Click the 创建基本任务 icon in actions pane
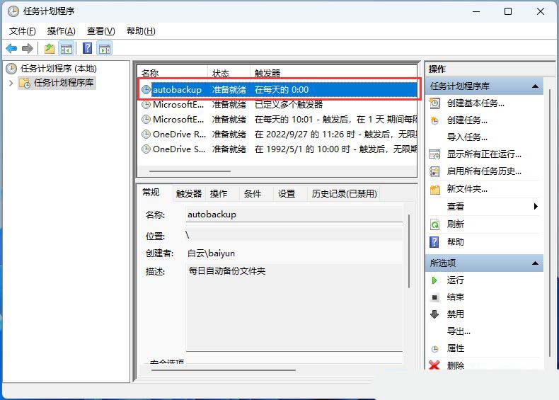 (x=434, y=103)
